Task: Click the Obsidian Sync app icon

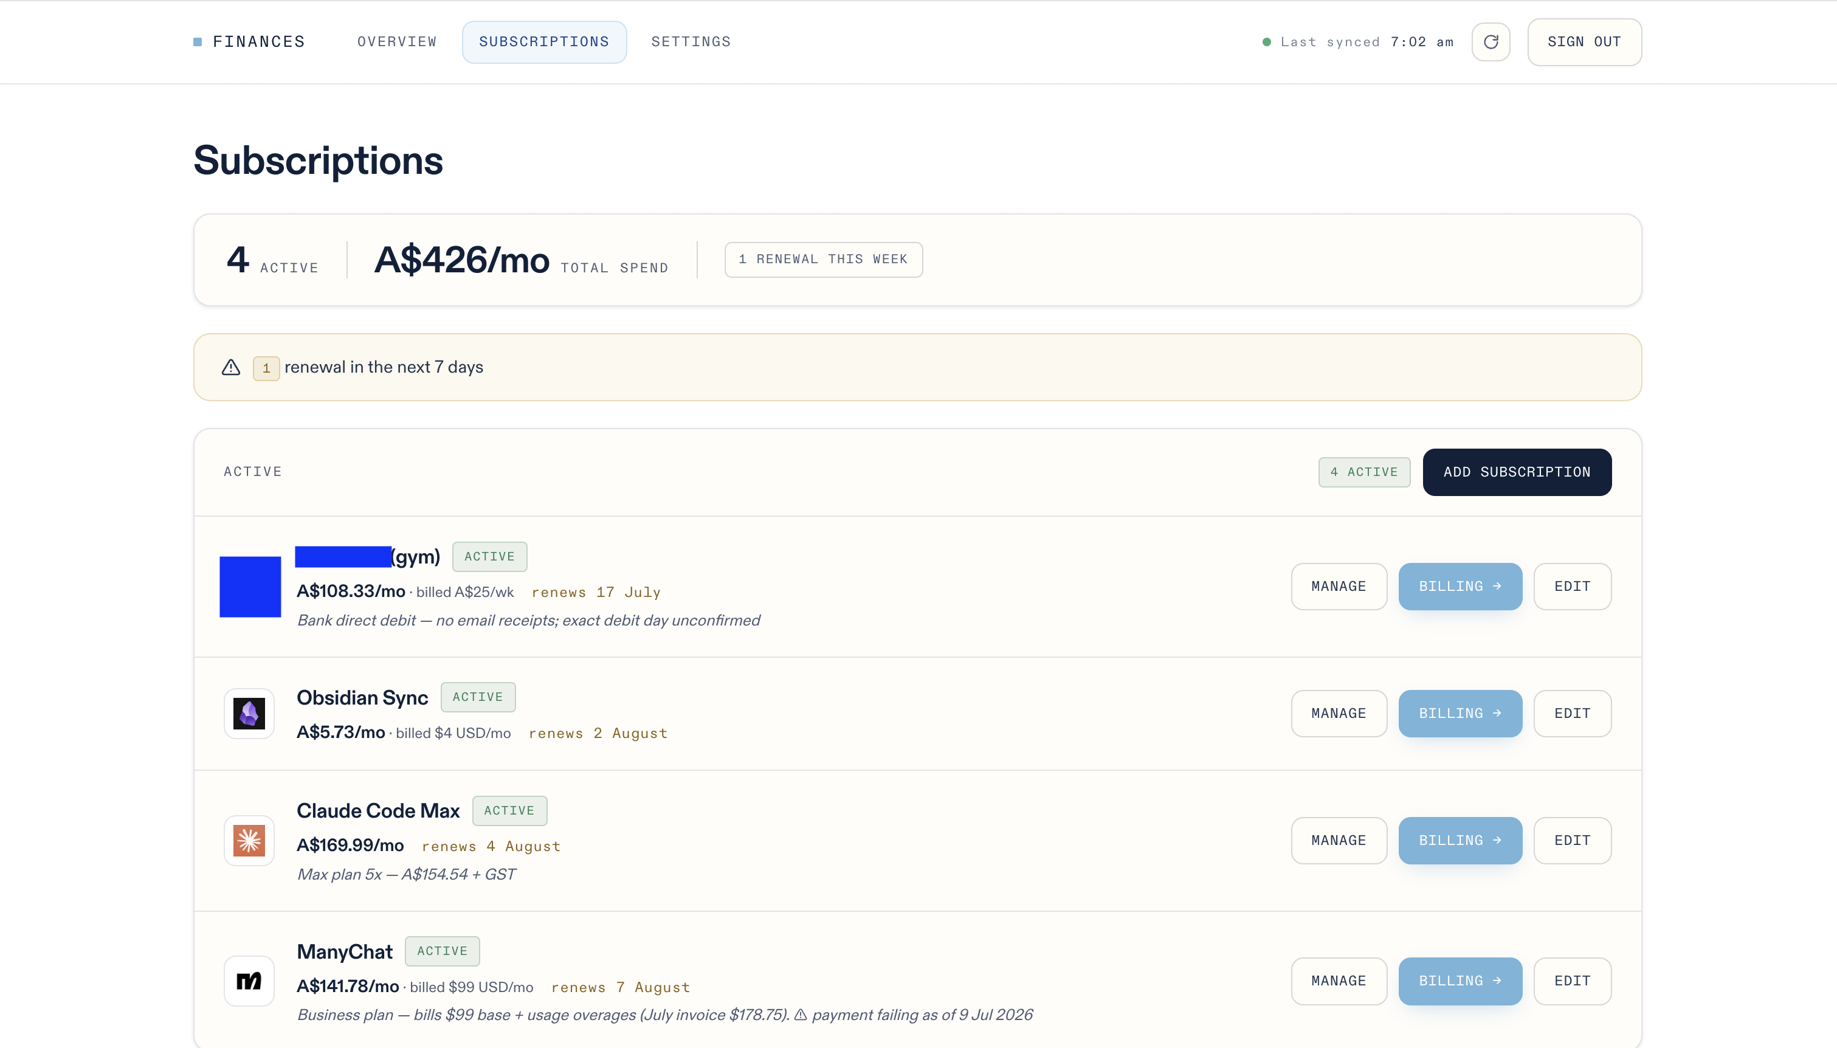Action: click(x=249, y=713)
